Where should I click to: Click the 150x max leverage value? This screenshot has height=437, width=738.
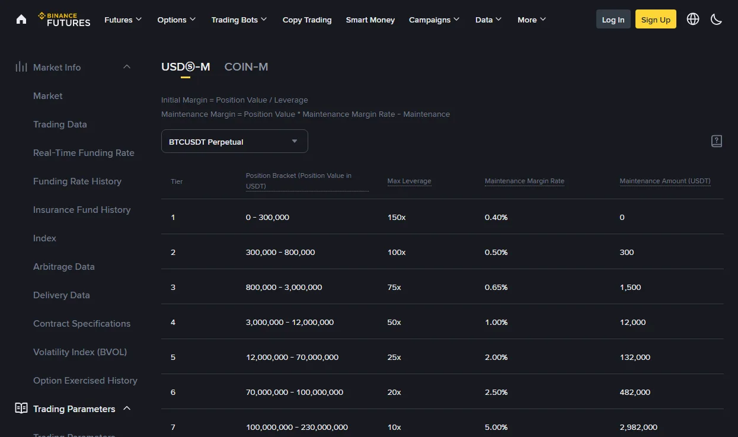[x=397, y=217]
